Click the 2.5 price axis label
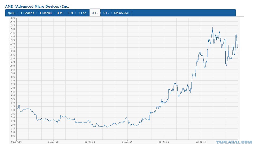The height and width of the screenshot is (150, 259). click(13, 121)
